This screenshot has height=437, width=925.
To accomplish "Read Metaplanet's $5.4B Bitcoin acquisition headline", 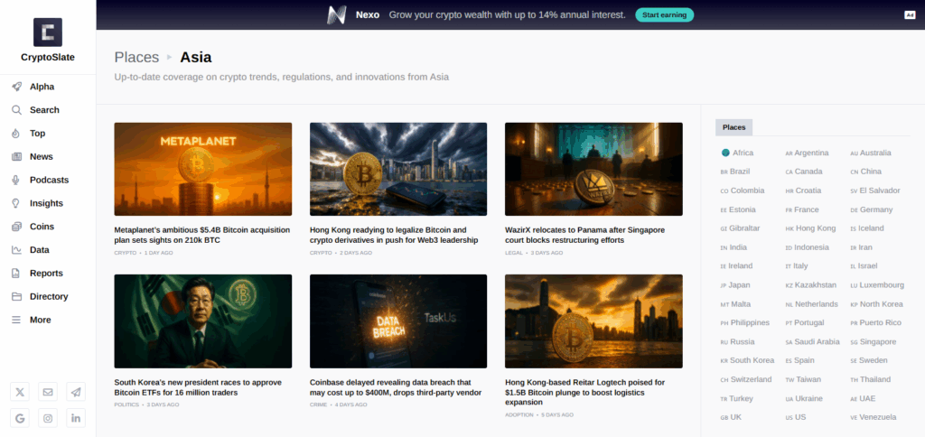I will click(x=202, y=235).
